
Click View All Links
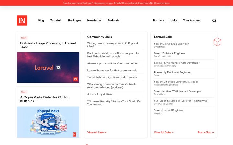(x=97, y=132)
